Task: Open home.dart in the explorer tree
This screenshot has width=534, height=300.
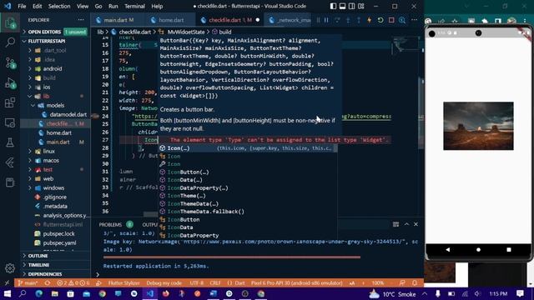Action: (x=58, y=132)
